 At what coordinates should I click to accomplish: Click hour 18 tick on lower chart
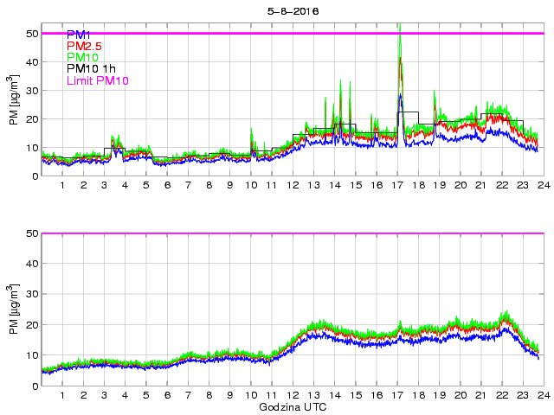point(417,395)
